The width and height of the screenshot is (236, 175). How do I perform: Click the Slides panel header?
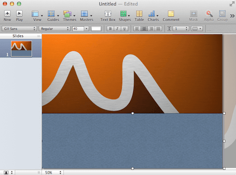tap(18, 36)
